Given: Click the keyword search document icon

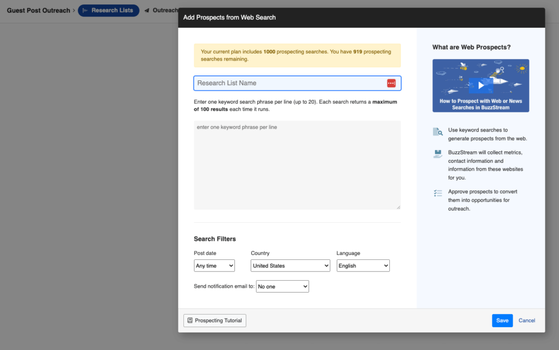Looking at the screenshot, I should point(437,133).
